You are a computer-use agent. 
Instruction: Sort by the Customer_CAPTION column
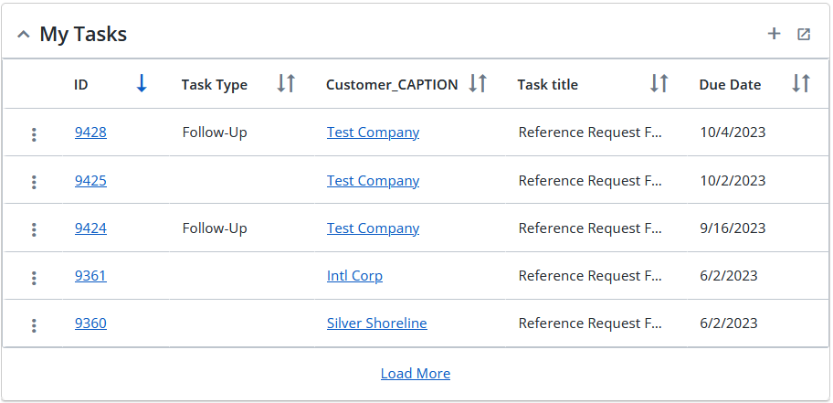tap(478, 83)
